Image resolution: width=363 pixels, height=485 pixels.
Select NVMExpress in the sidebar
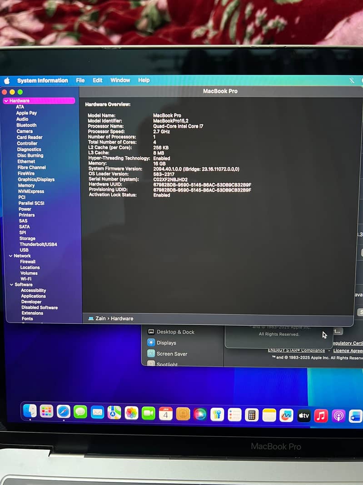31,192
